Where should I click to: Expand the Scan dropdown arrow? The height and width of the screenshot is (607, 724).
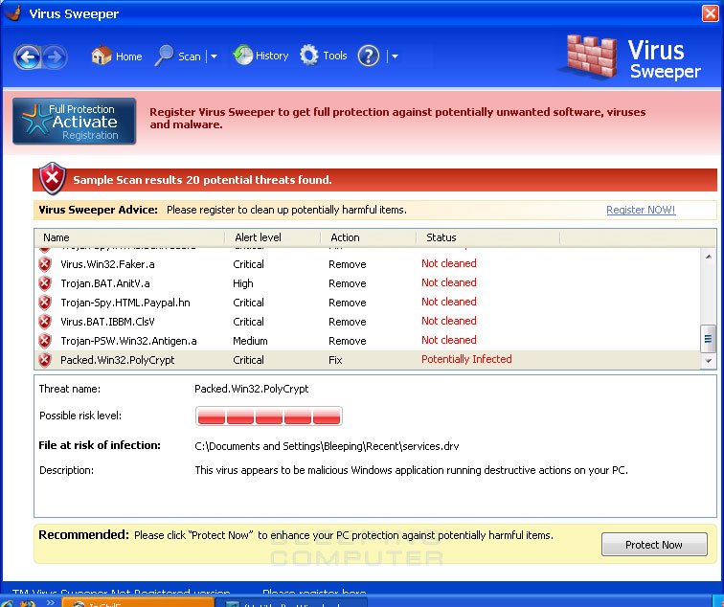tap(214, 56)
